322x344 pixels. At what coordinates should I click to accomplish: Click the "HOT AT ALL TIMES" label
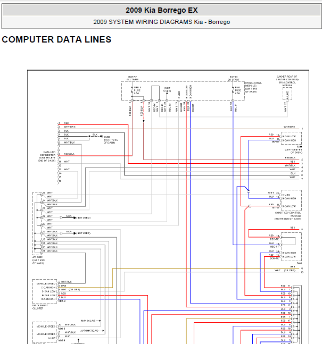click(x=133, y=78)
